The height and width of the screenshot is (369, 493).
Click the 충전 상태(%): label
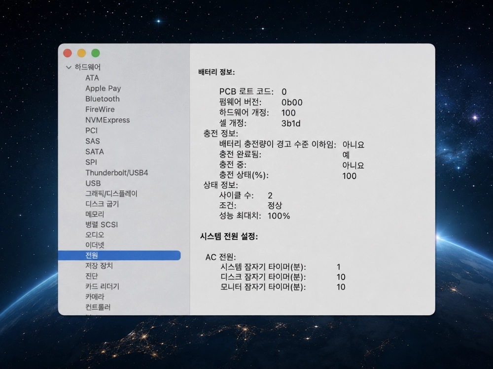[x=244, y=175]
